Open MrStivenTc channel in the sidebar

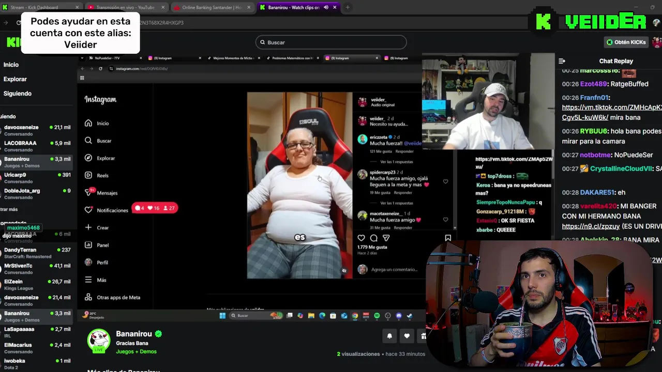pos(36,269)
